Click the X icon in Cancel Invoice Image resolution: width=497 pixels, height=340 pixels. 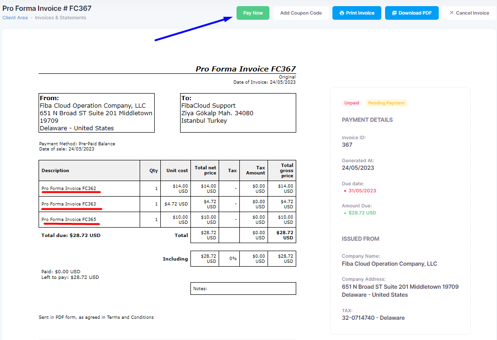452,13
